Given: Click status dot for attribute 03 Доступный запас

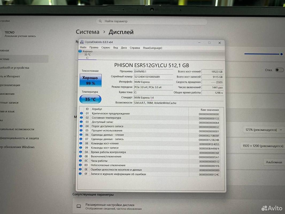Looking at the screenshot, I should 81,122.
